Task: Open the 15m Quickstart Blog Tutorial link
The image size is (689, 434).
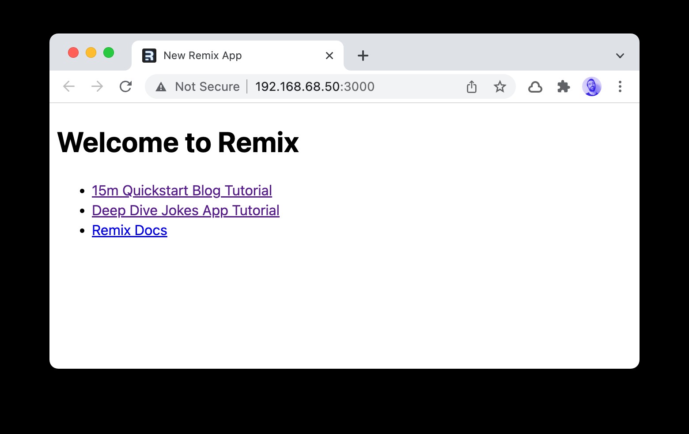Action: tap(182, 190)
